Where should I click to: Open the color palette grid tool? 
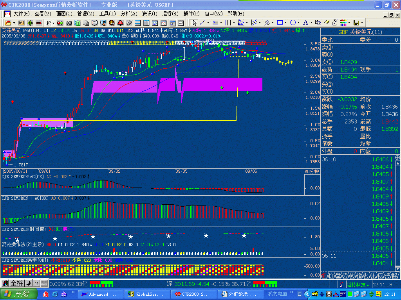pyautogui.click(x=343, y=23)
